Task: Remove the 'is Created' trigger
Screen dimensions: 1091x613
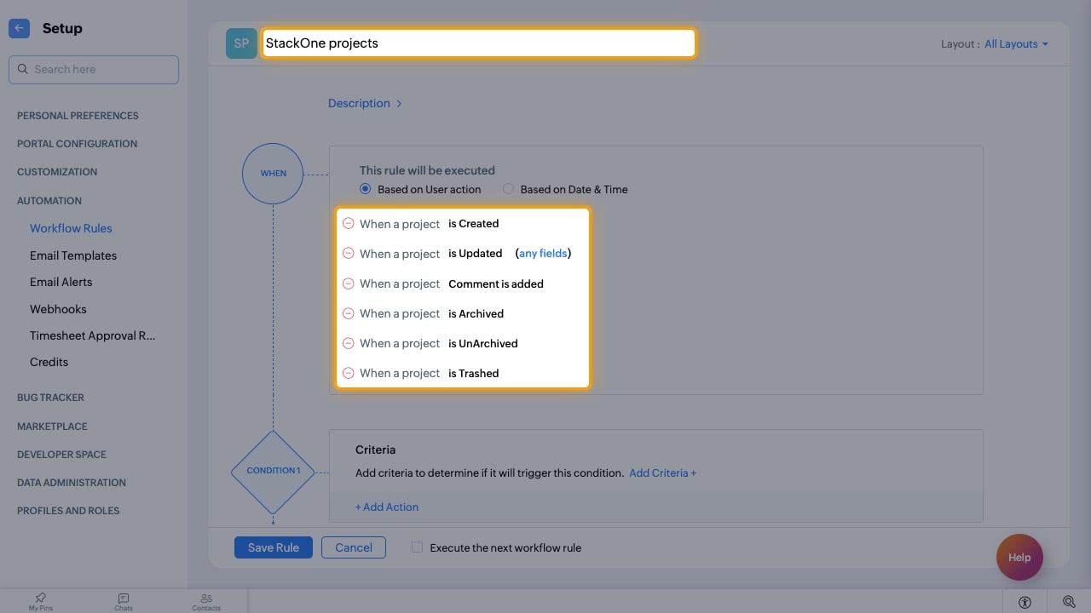Action: pos(348,224)
